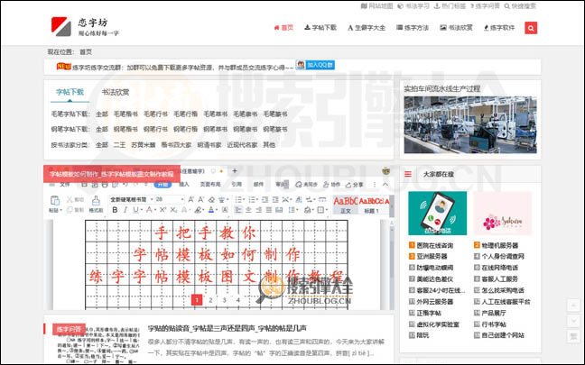
Task: Open the 钢笔楷书 category
Action: click(125, 129)
